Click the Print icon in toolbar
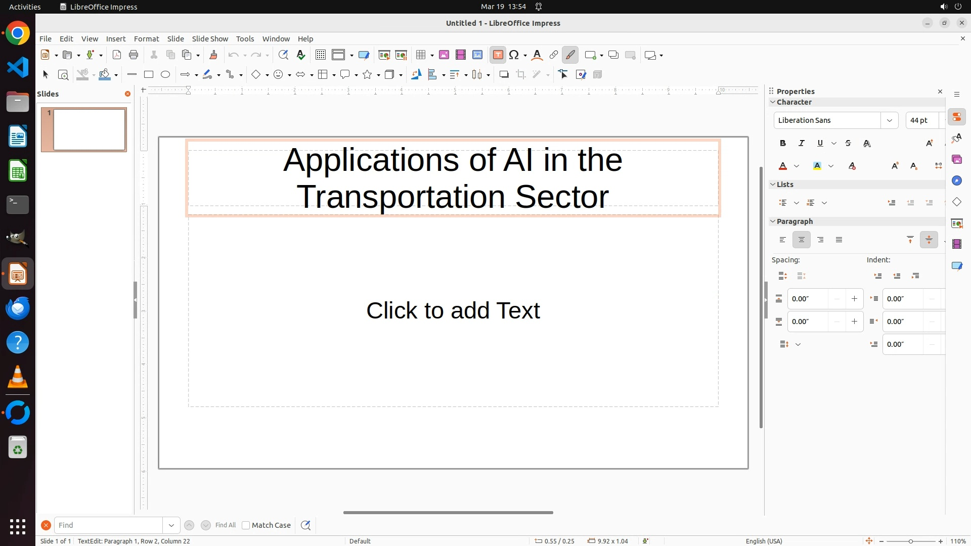Image resolution: width=971 pixels, height=546 pixels. point(134,55)
